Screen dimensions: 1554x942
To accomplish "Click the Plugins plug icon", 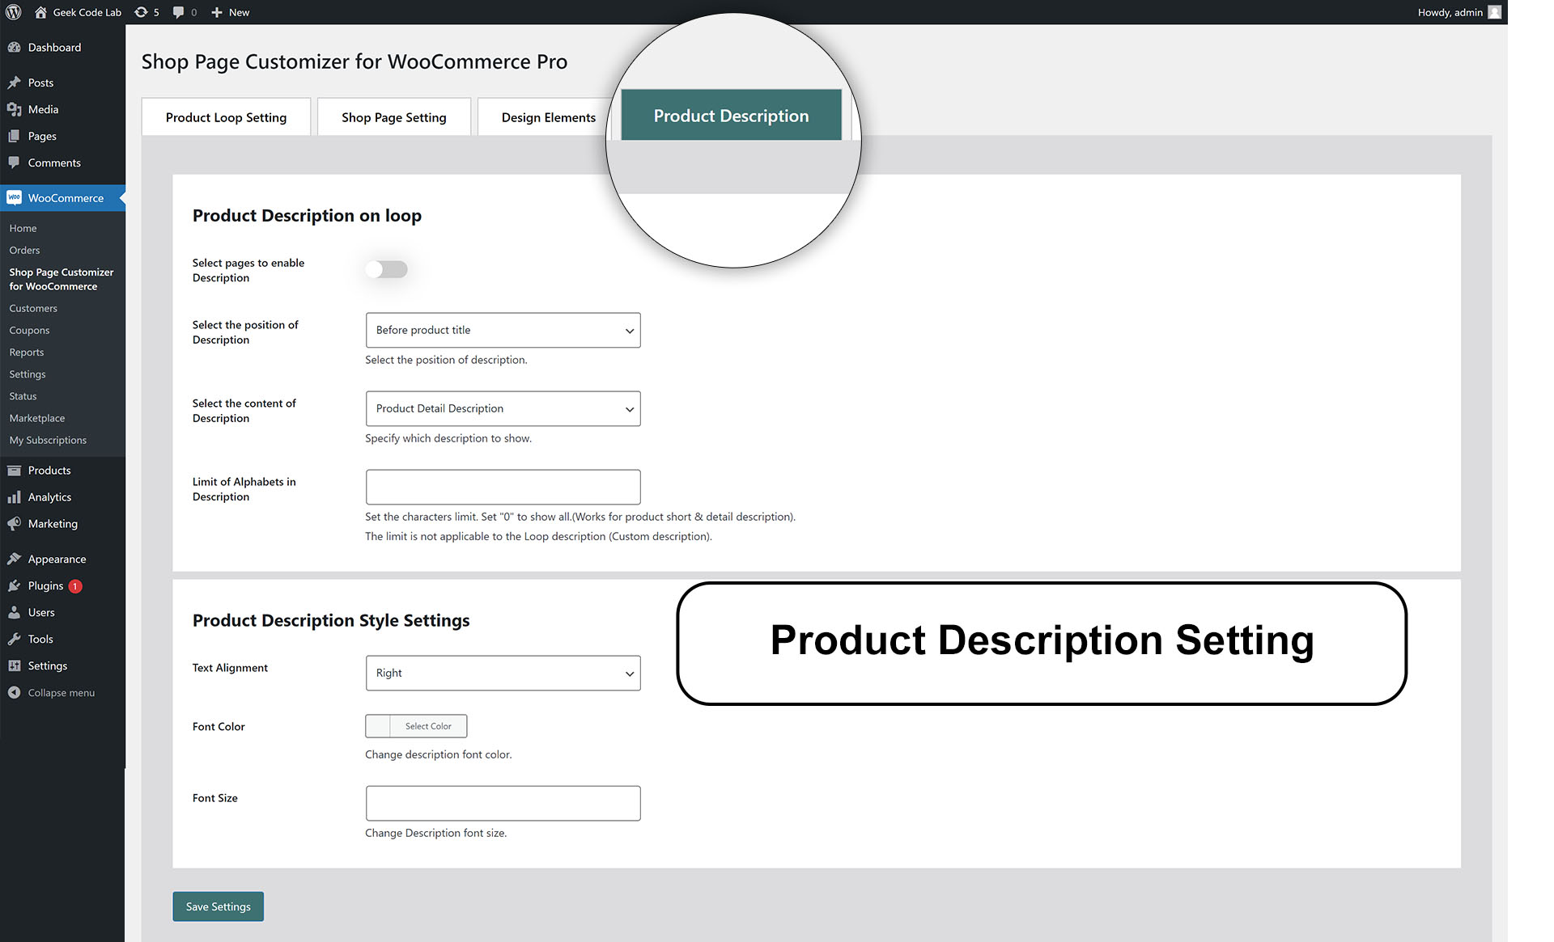I will 14,585.
